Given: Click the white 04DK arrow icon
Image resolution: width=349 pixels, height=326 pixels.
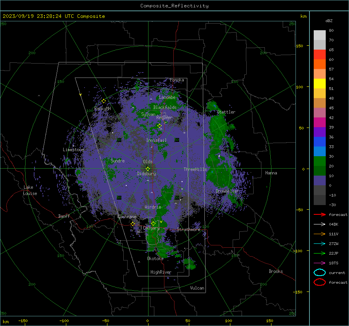Looking at the screenshot, I should [320, 224].
